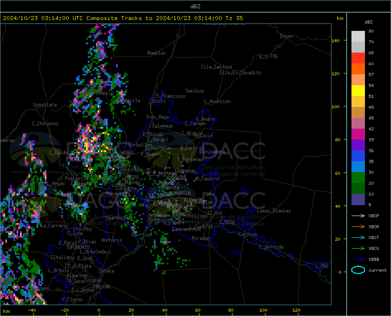
Task: Click the Potrerillos label
Action: 80,179
